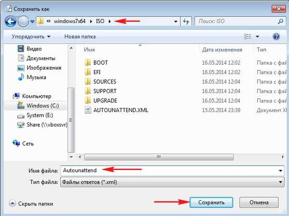Viewport: 289px width, 216px height.
Task: Select the AUTOUNATTEND.XML file
Action: (121, 110)
